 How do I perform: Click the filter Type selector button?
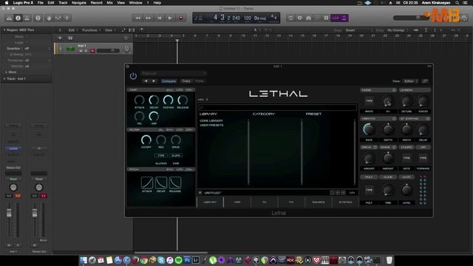coord(161,156)
